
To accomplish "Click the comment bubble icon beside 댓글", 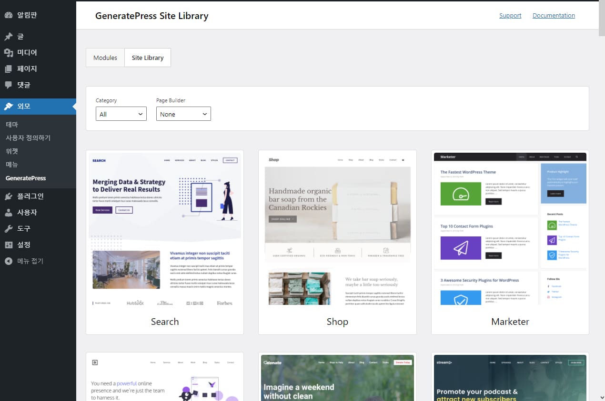I will [9, 85].
